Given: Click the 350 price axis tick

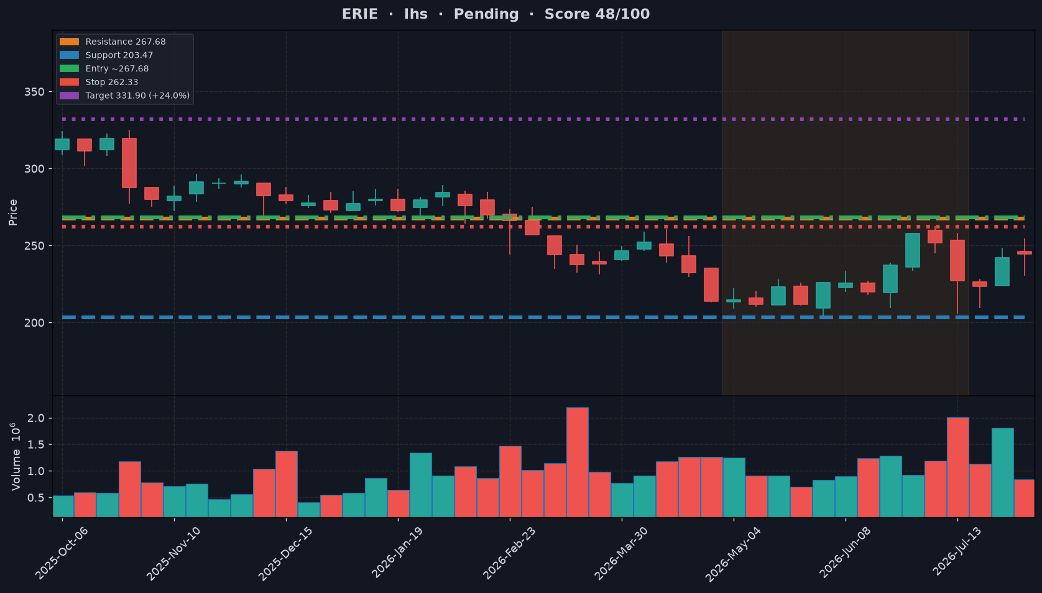Looking at the screenshot, I should (x=34, y=92).
